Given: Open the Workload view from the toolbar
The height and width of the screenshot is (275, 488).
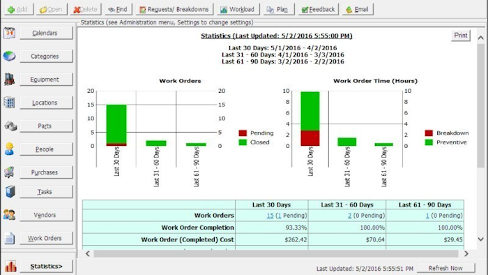Looking at the screenshot, I should pyautogui.click(x=238, y=9).
